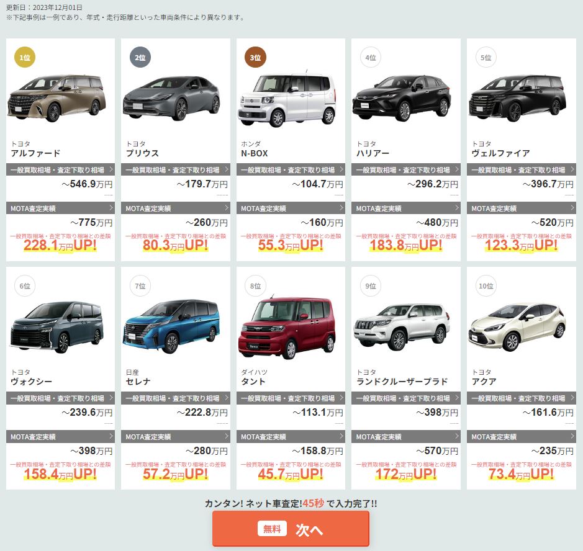Click the ヴェルファイア model name
Image resolution: width=583 pixels, height=551 pixels.
coord(500,153)
